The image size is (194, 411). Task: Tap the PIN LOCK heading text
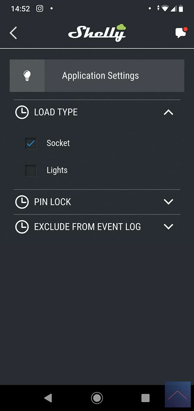[x=52, y=202]
